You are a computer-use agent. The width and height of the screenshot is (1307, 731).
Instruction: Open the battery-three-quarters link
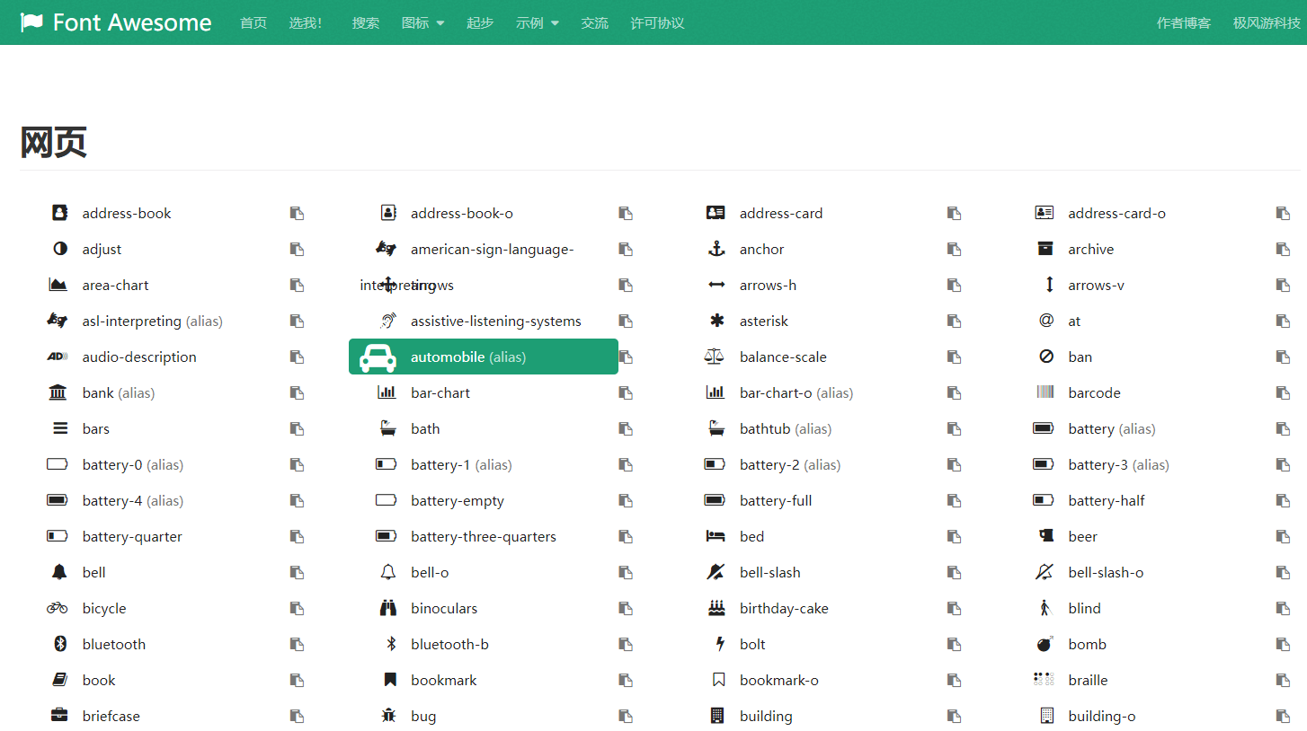click(x=484, y=536)
